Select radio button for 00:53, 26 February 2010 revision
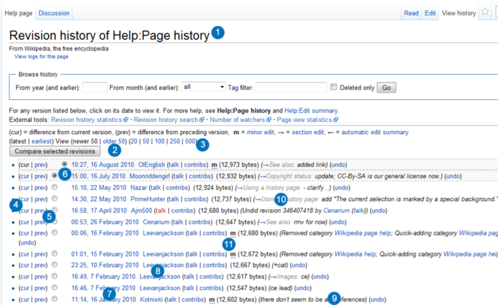498x305 pixels. coord(55,221)
